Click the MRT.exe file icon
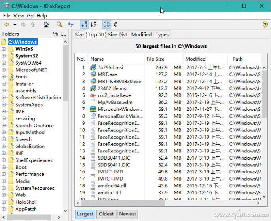 (x=93, y=74)
